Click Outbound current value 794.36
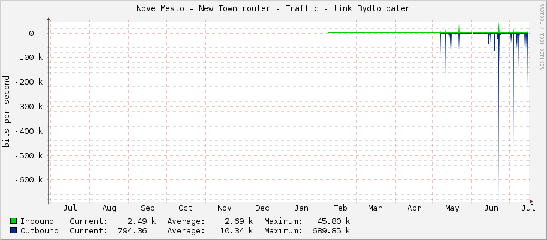The height and width of the screenshot is (240, 547). 132,230
